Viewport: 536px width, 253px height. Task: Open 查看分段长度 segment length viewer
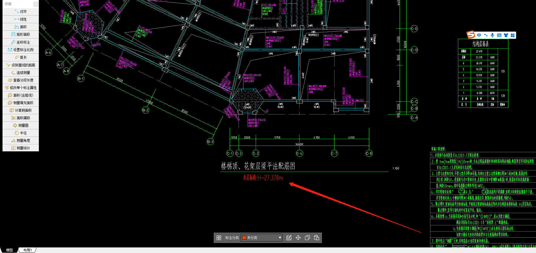pyautogui.click(x=21, y=80)
